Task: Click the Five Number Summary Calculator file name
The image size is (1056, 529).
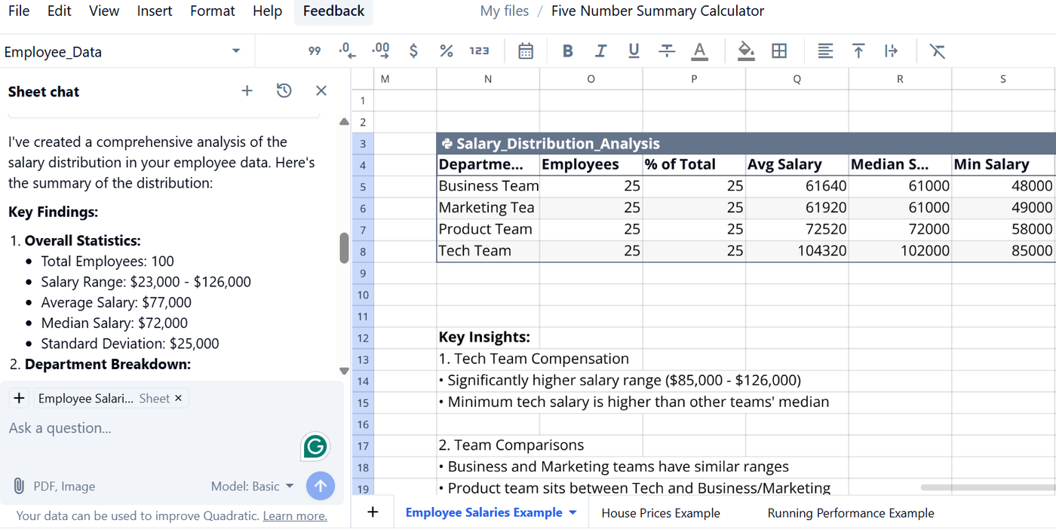Action: pos(658,11)
